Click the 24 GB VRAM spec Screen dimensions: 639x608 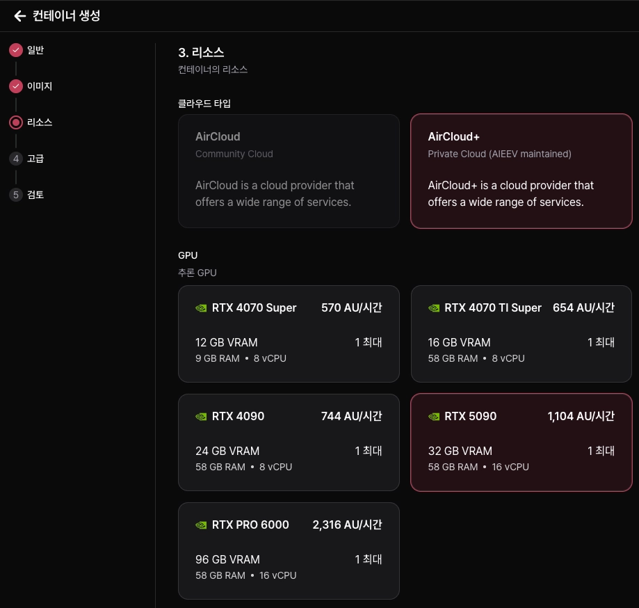coord(227,451)
